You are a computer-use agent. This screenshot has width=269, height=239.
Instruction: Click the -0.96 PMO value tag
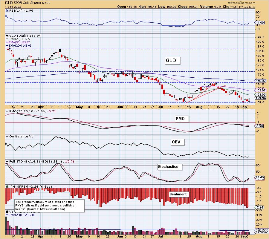(x=259, y=126)
